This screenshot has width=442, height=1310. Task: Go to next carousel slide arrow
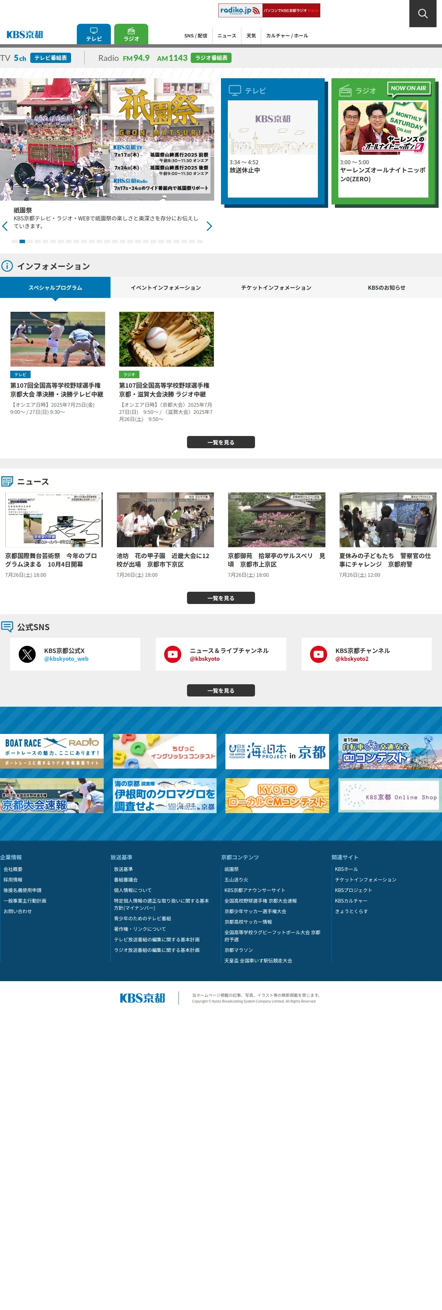(209, 226)
